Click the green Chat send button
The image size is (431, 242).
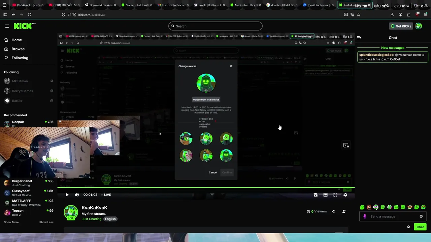(420, 227)
